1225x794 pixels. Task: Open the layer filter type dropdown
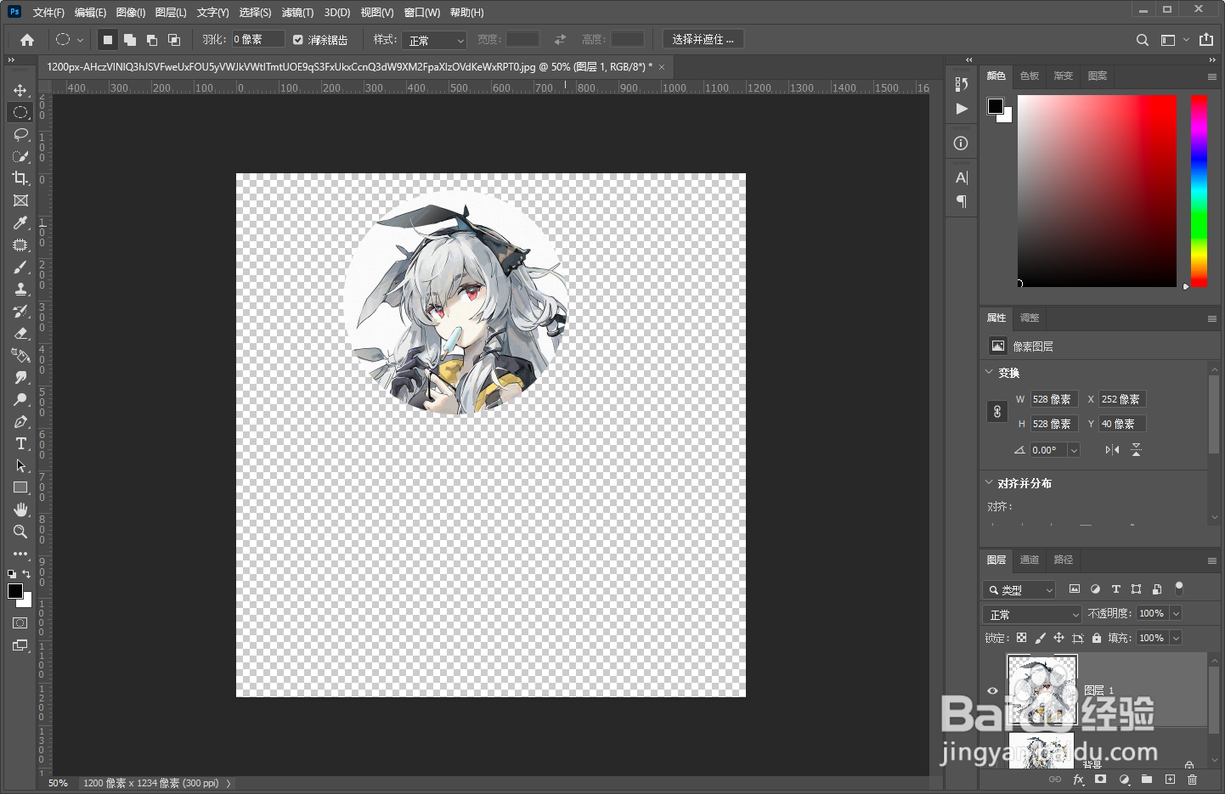coord(1019,589)
